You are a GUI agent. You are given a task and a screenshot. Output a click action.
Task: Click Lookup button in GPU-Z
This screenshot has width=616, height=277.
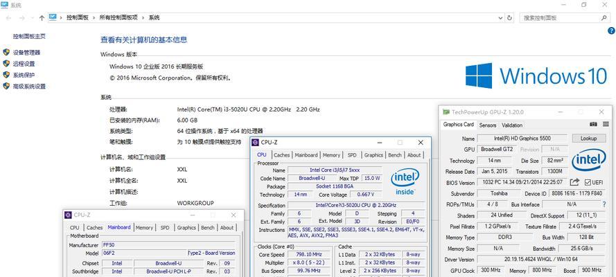tap(588, 138)
